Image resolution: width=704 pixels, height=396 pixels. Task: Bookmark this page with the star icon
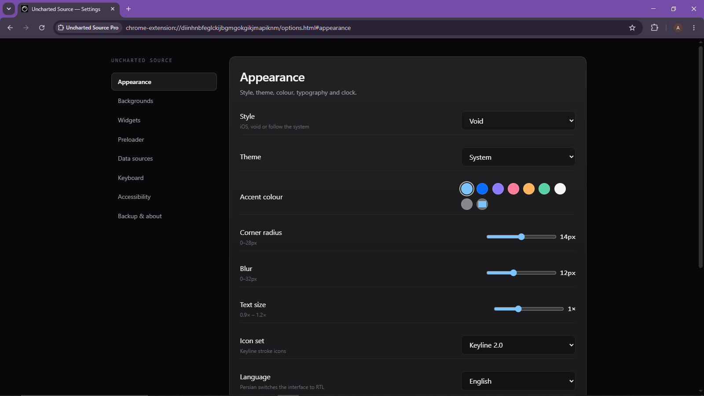coord(632,28)
